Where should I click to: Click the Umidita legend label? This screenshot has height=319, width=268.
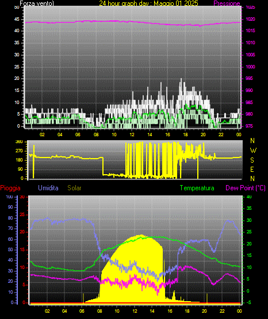[48, 188]
